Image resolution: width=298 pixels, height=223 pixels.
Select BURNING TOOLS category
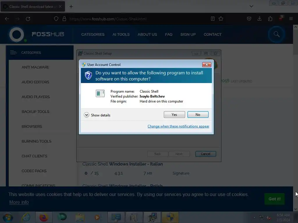(x=36, y=141)
